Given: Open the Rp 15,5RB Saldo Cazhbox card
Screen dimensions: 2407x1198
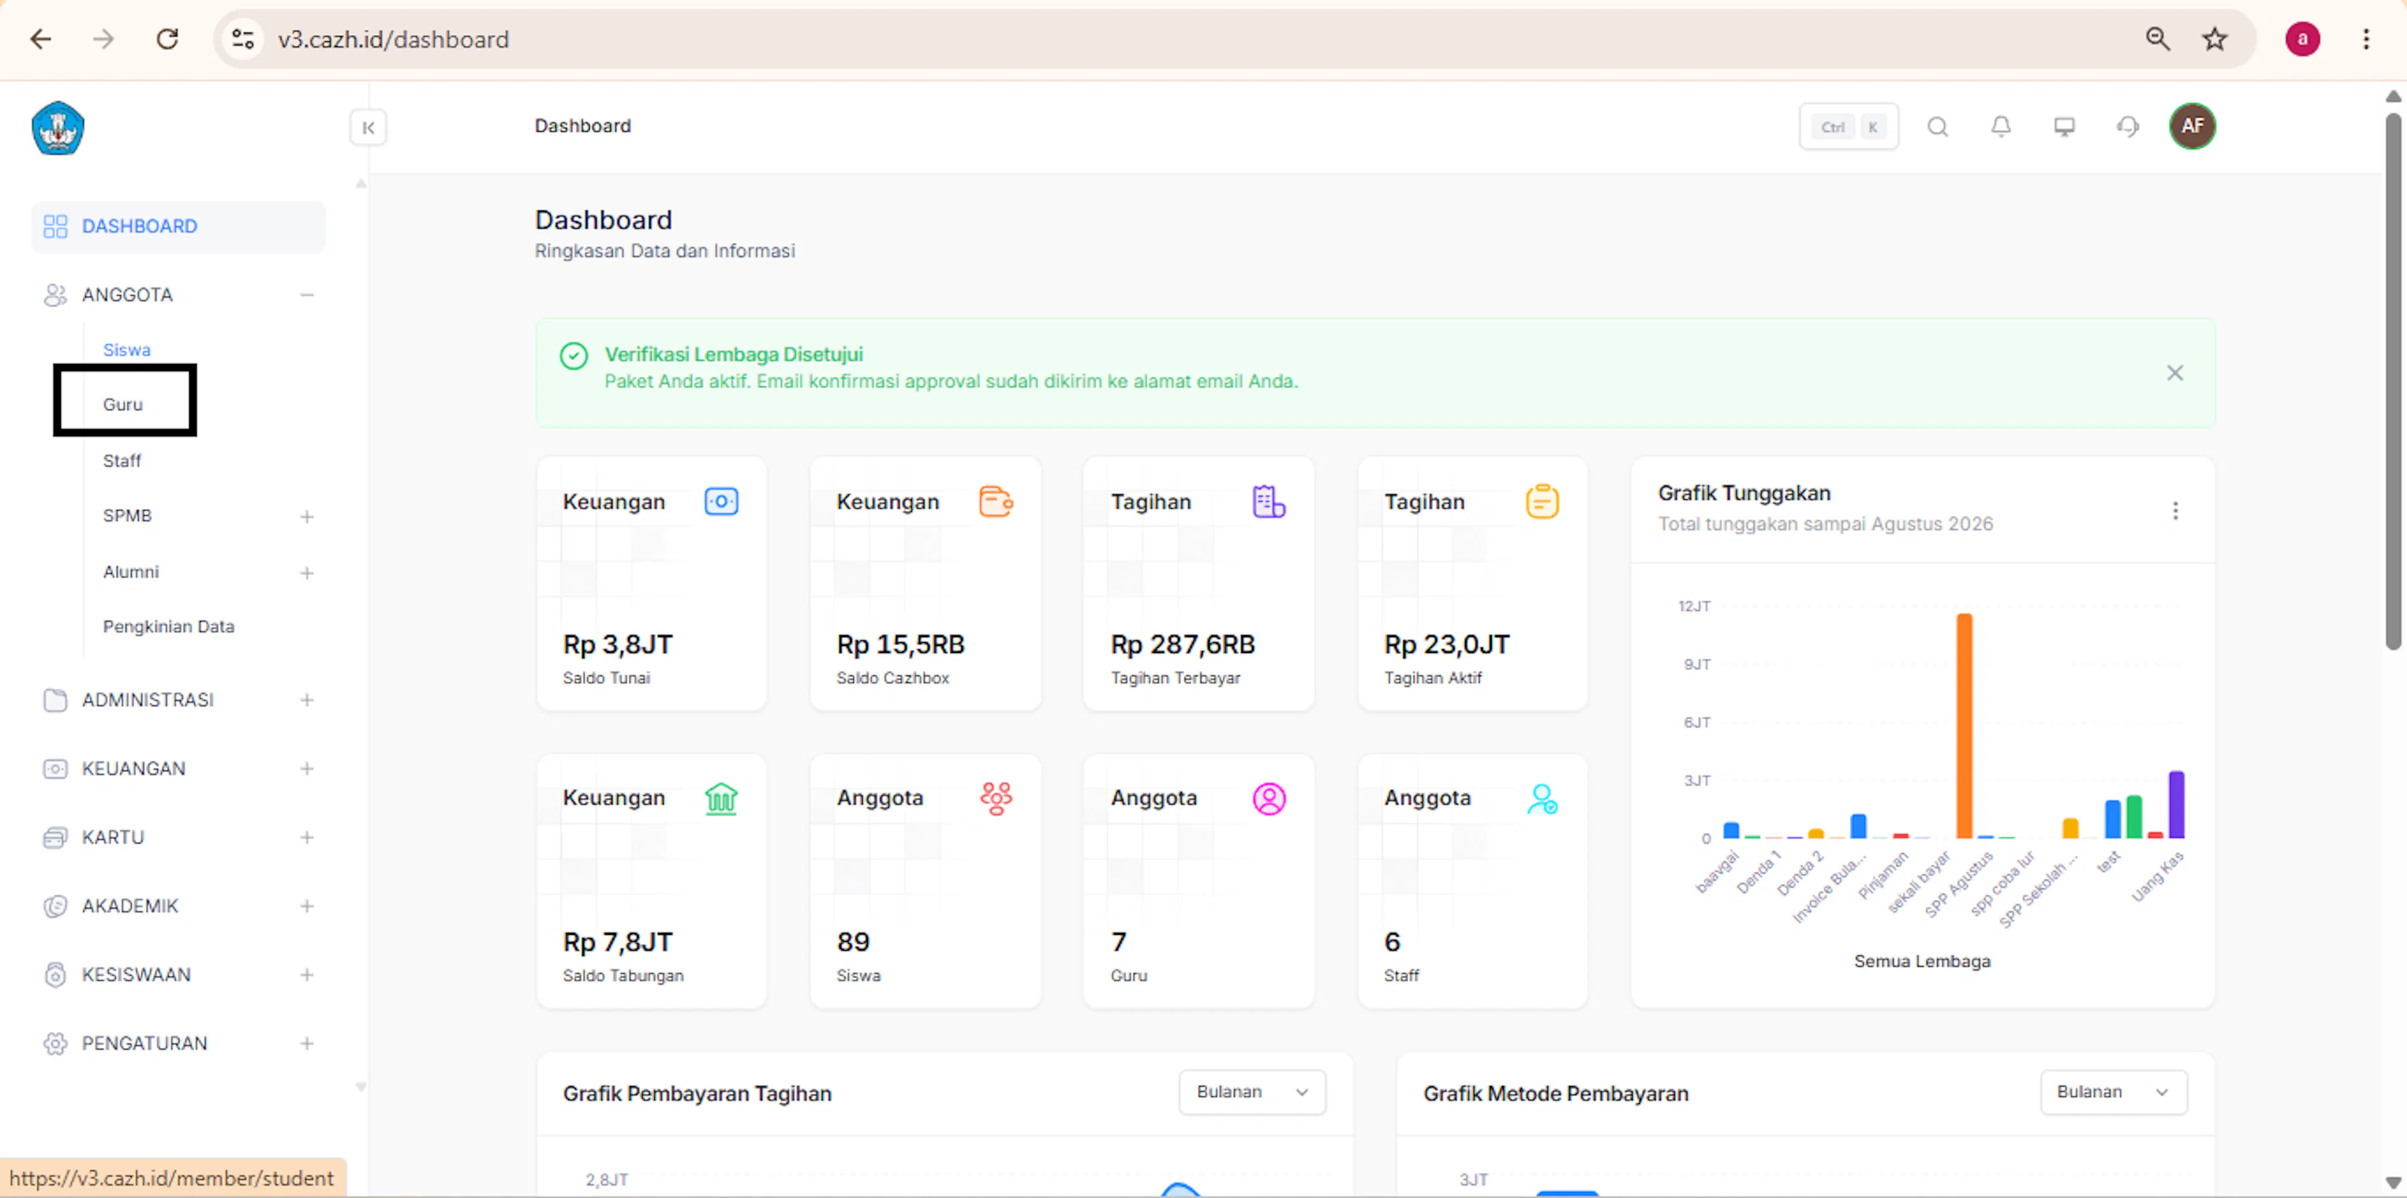Looking at the screenshot, I should [925, 583].
